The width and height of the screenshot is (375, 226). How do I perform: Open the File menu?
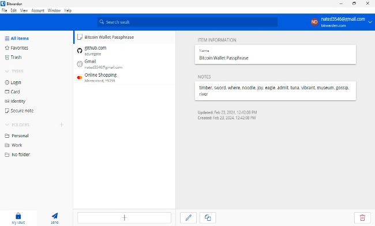[4, 10]
